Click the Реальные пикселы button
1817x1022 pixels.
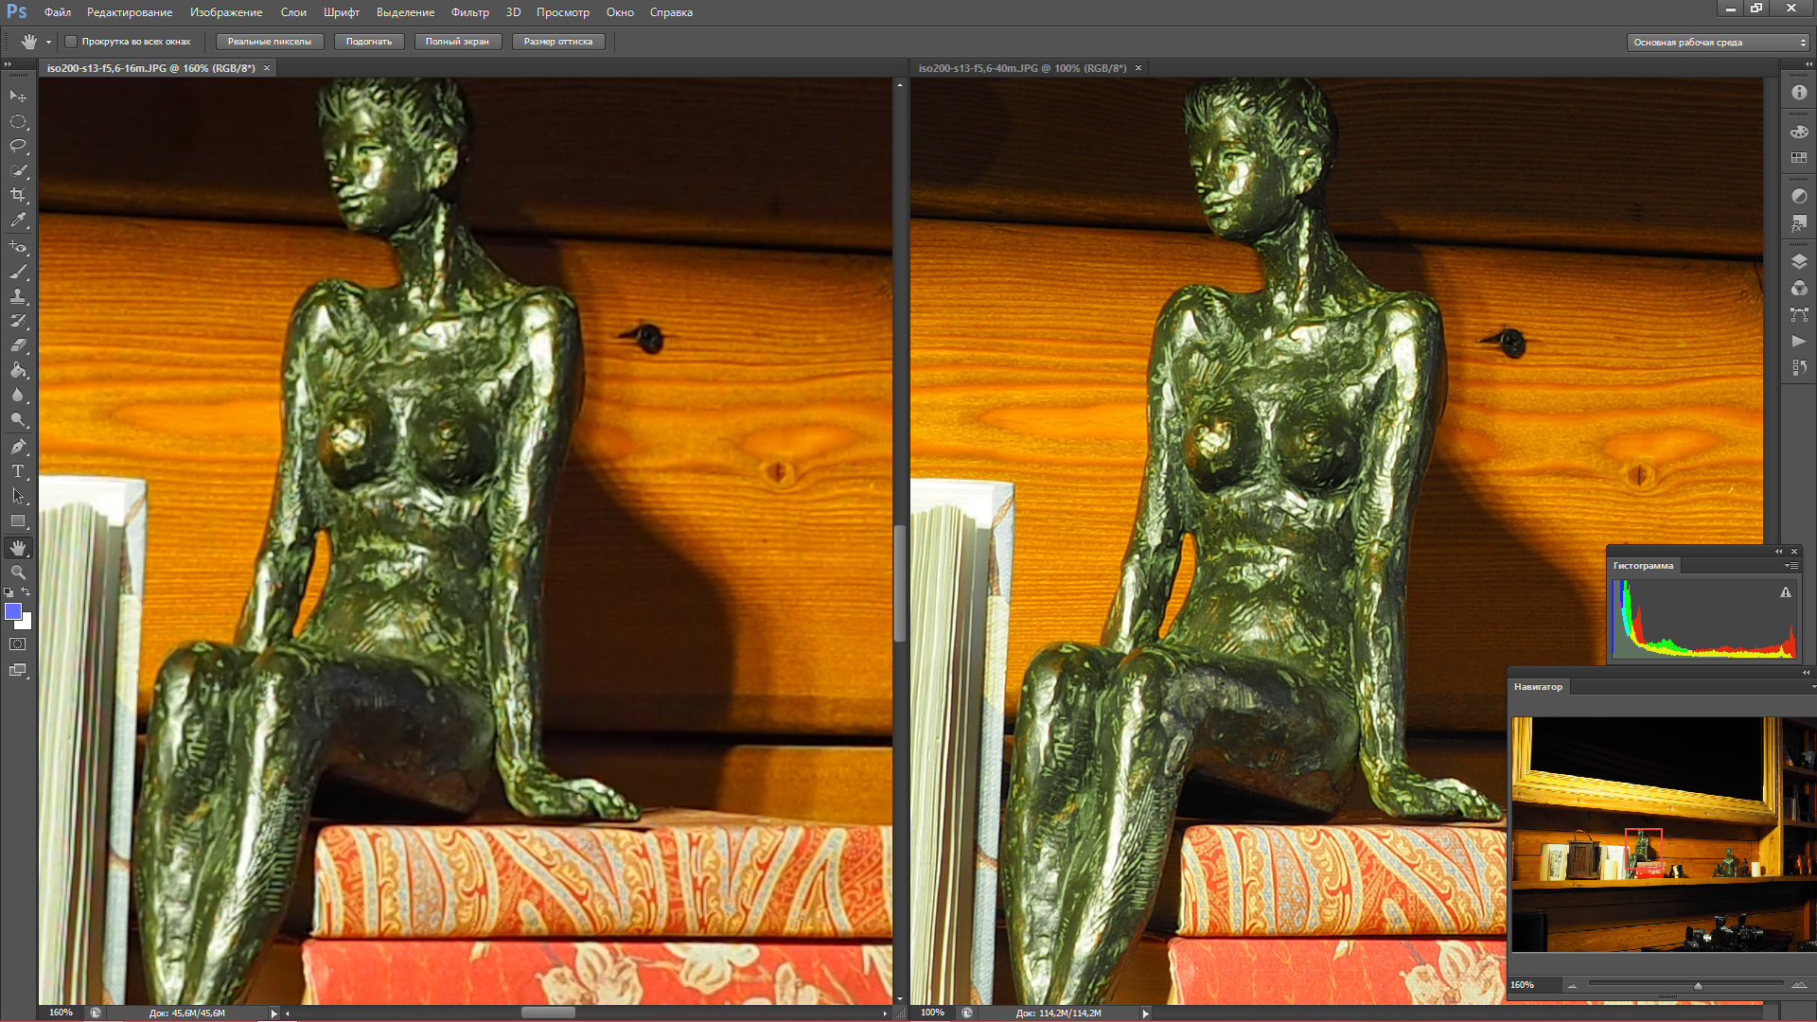click(x=270, y=42)
